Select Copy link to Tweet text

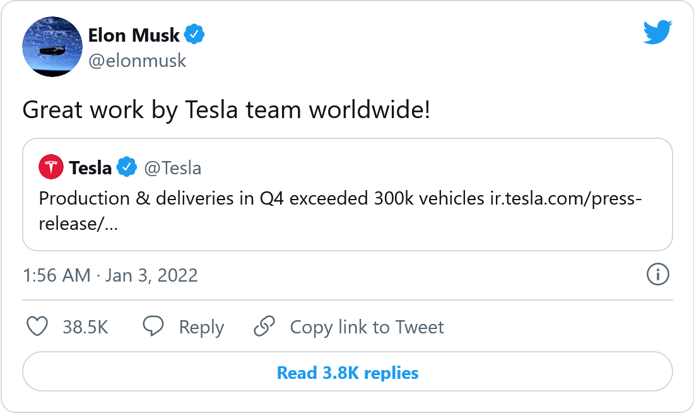[367, 327]
